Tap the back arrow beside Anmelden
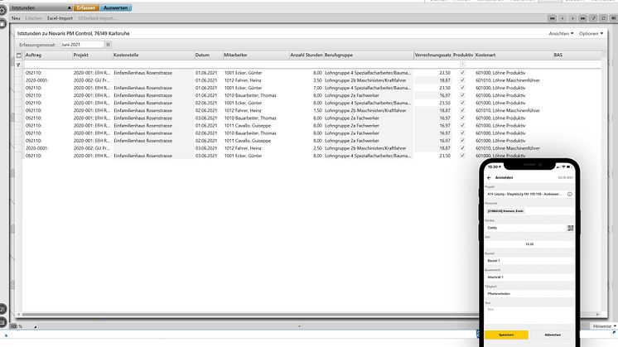Viewport: 618px width, 347px height. click(488, 177)
